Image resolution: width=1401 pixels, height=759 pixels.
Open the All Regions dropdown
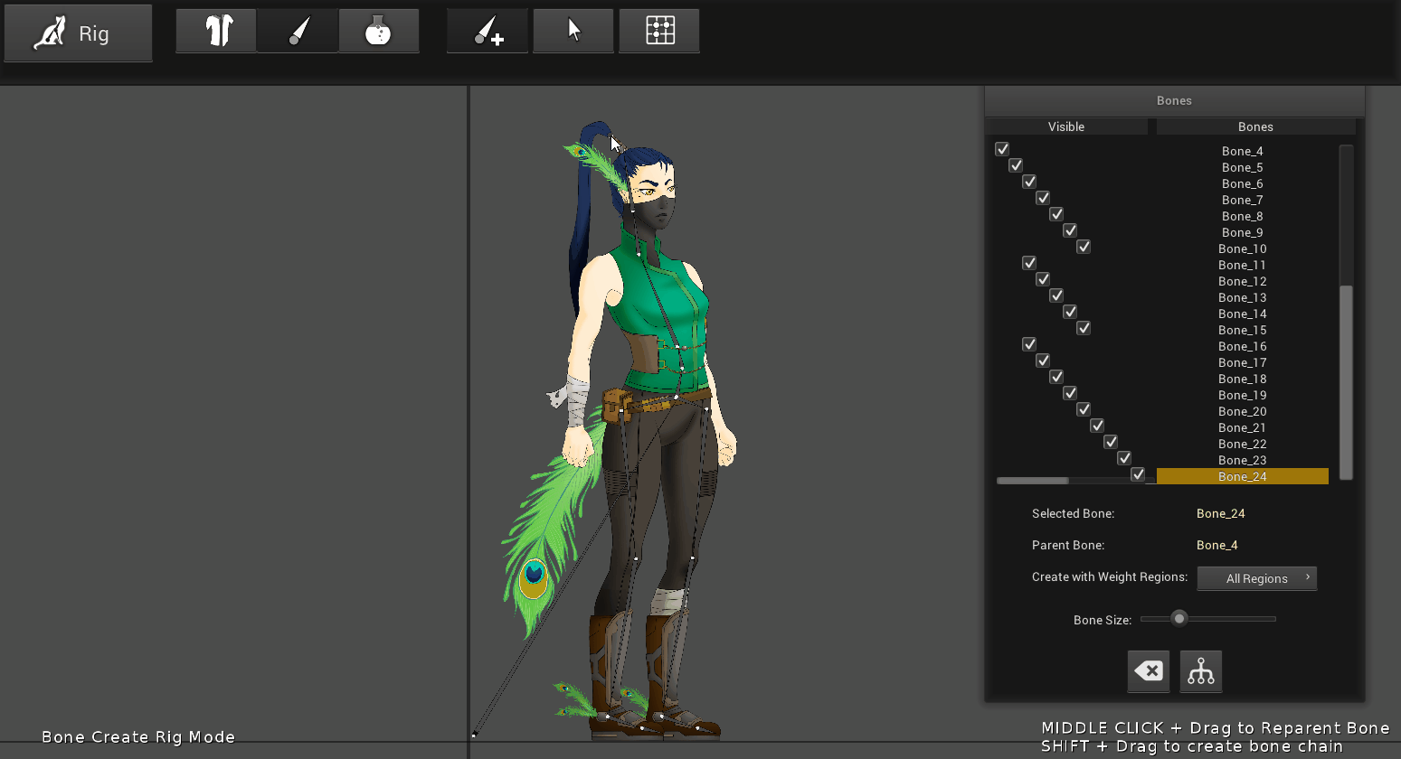(1257, 578)
